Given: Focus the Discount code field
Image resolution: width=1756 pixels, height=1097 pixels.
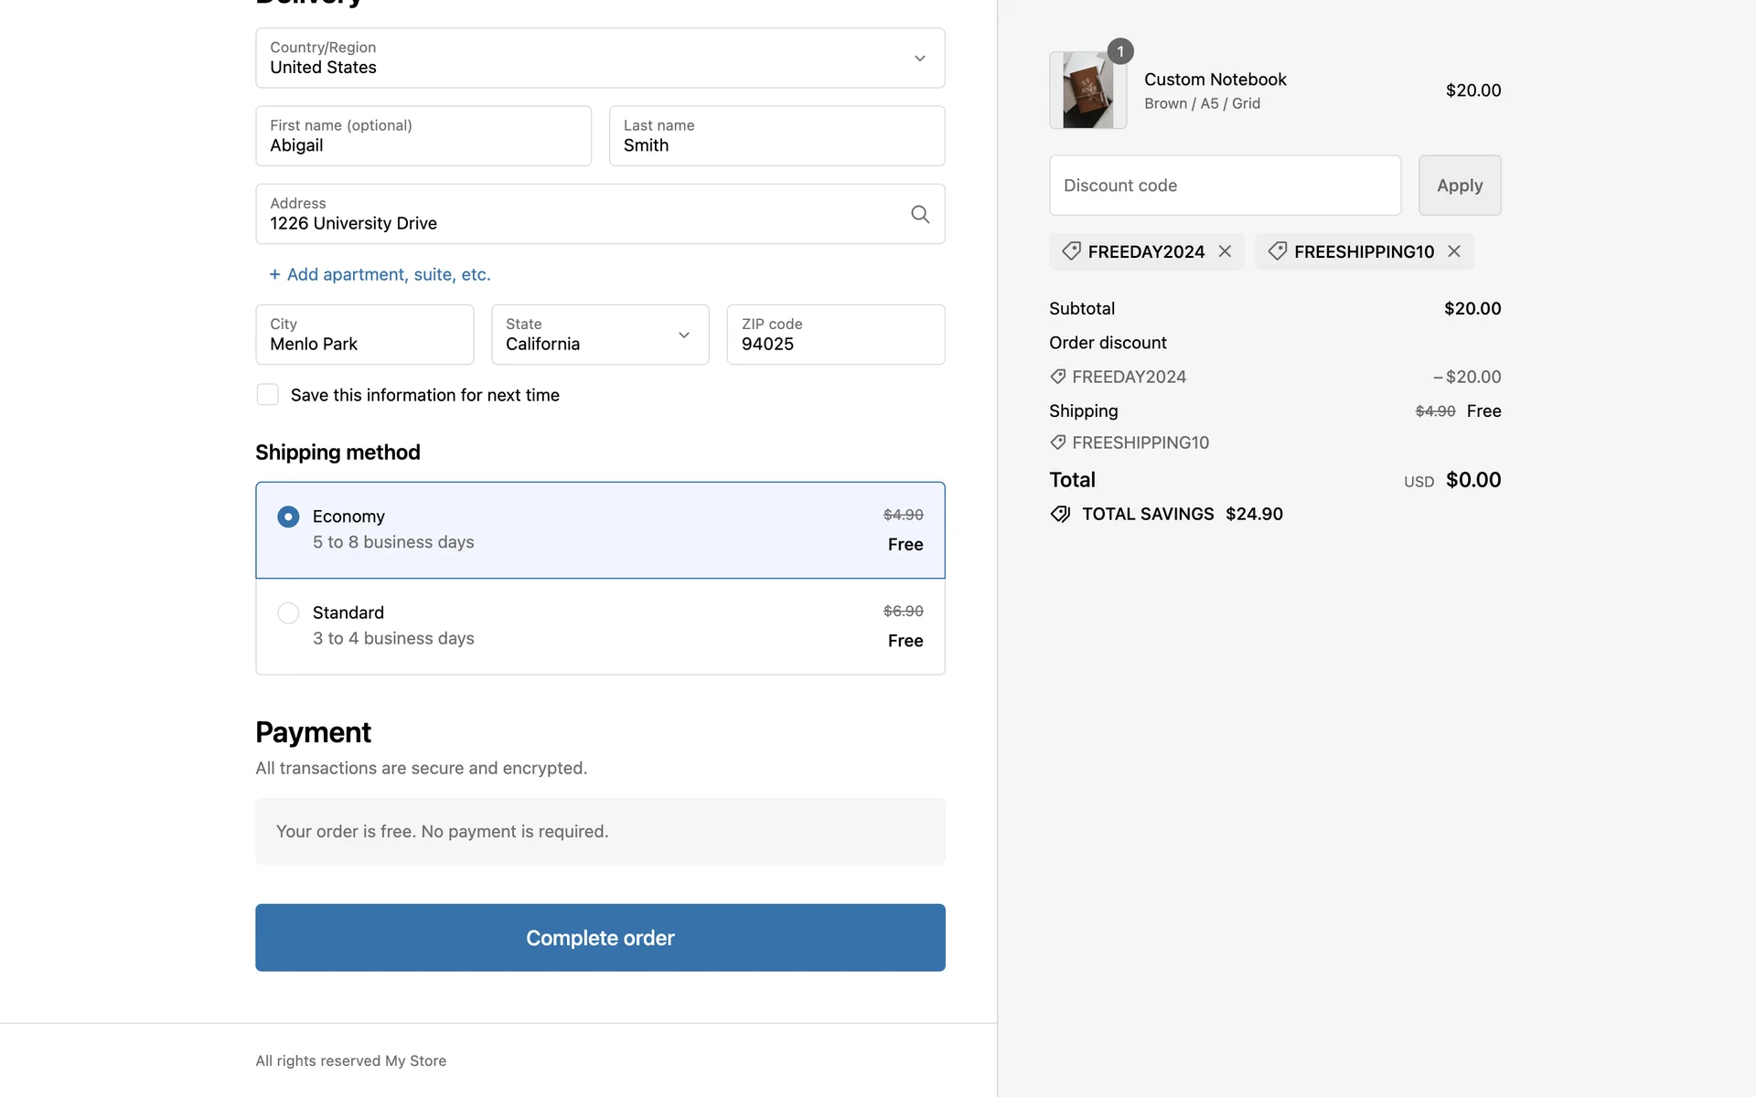Looking at the screenshot, I should [x=1225, y=186].
